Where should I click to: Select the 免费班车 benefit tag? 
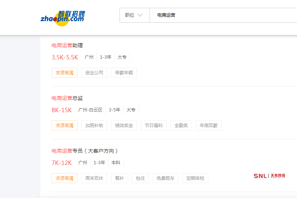(x=166, y=178)
